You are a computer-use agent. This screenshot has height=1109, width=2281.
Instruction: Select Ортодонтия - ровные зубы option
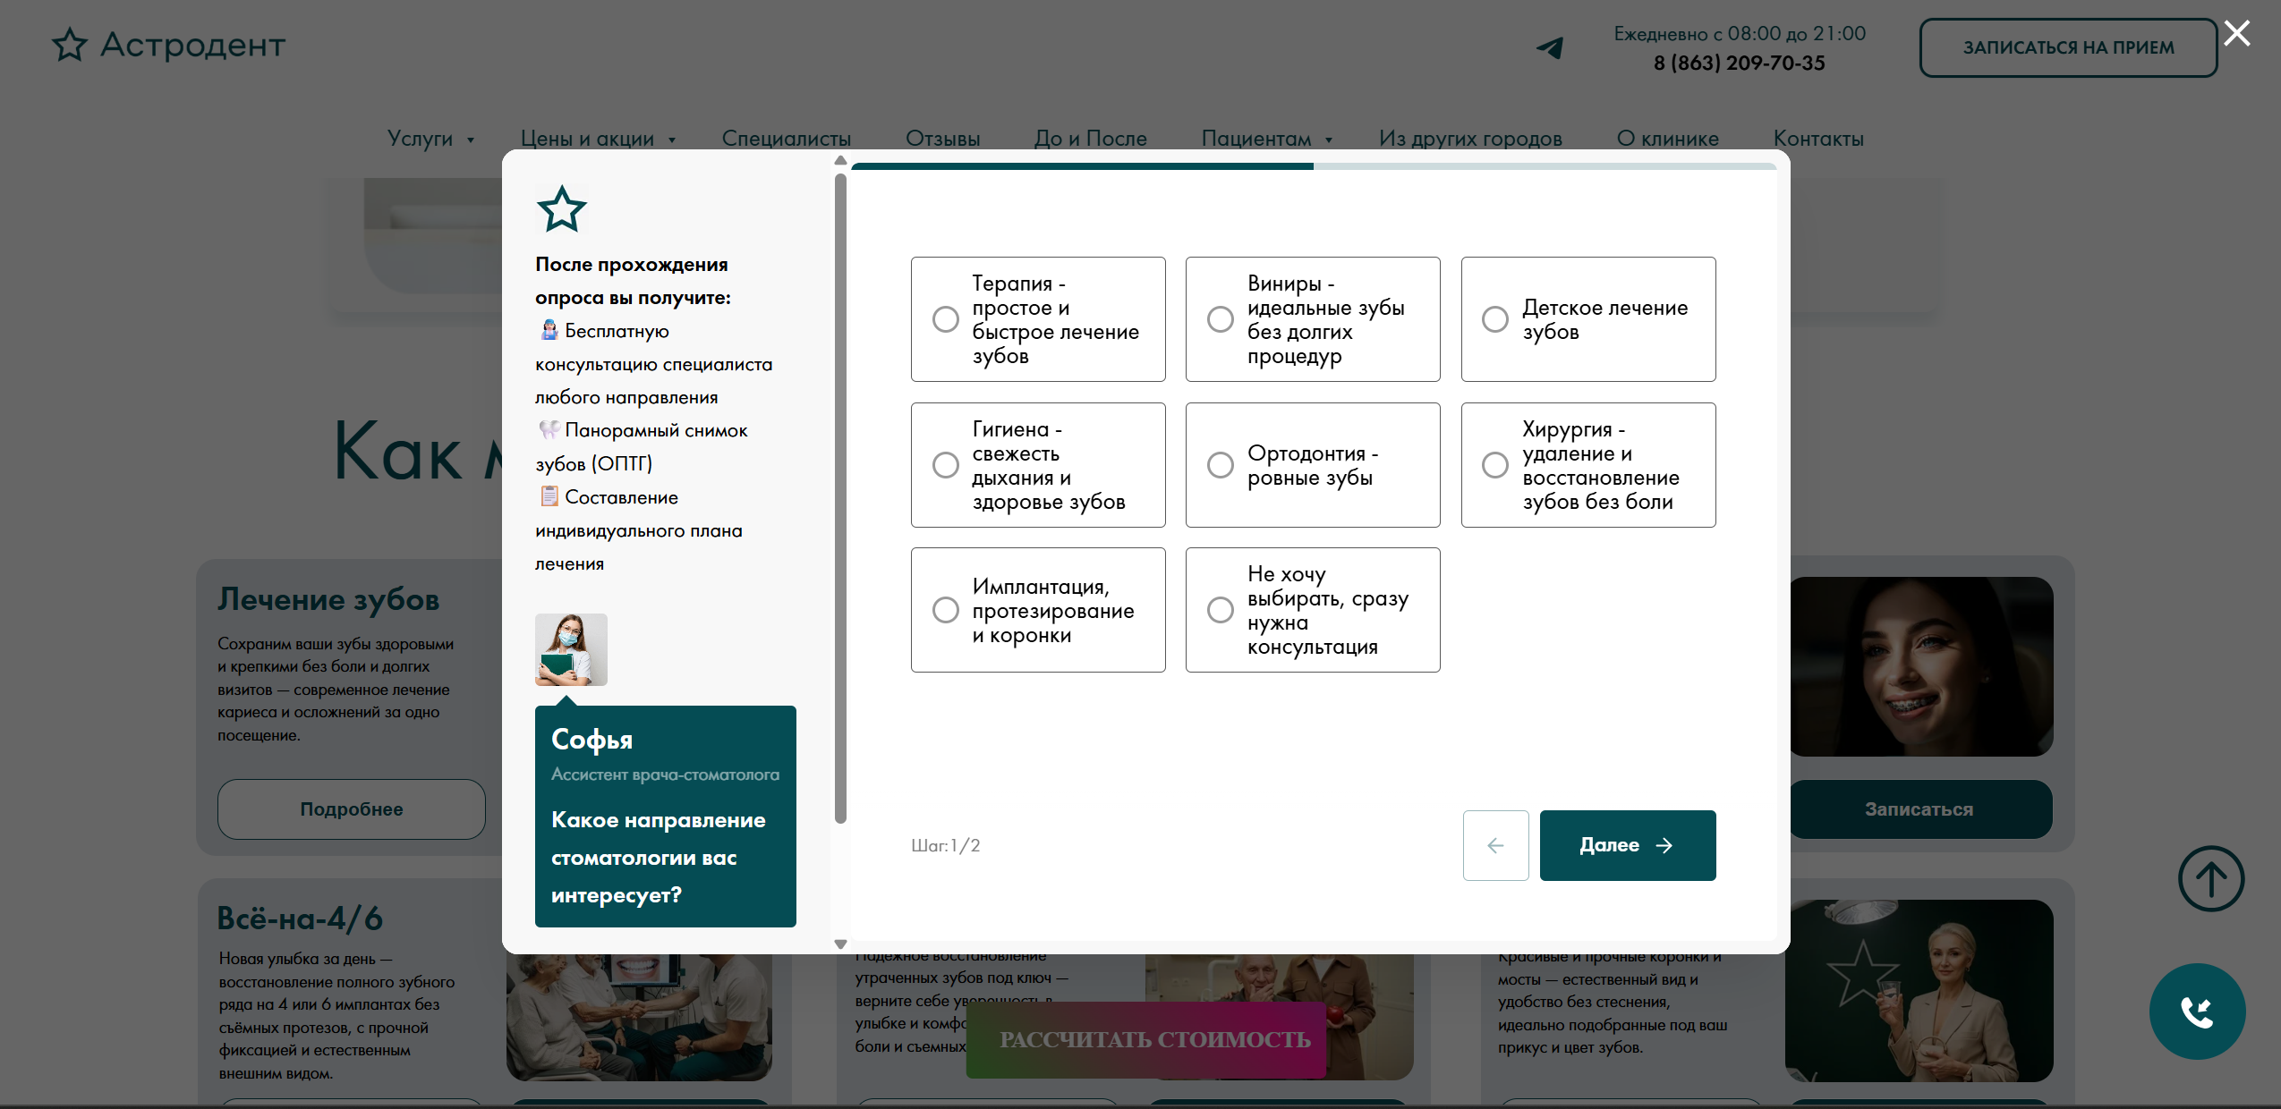coord(1221,465)
